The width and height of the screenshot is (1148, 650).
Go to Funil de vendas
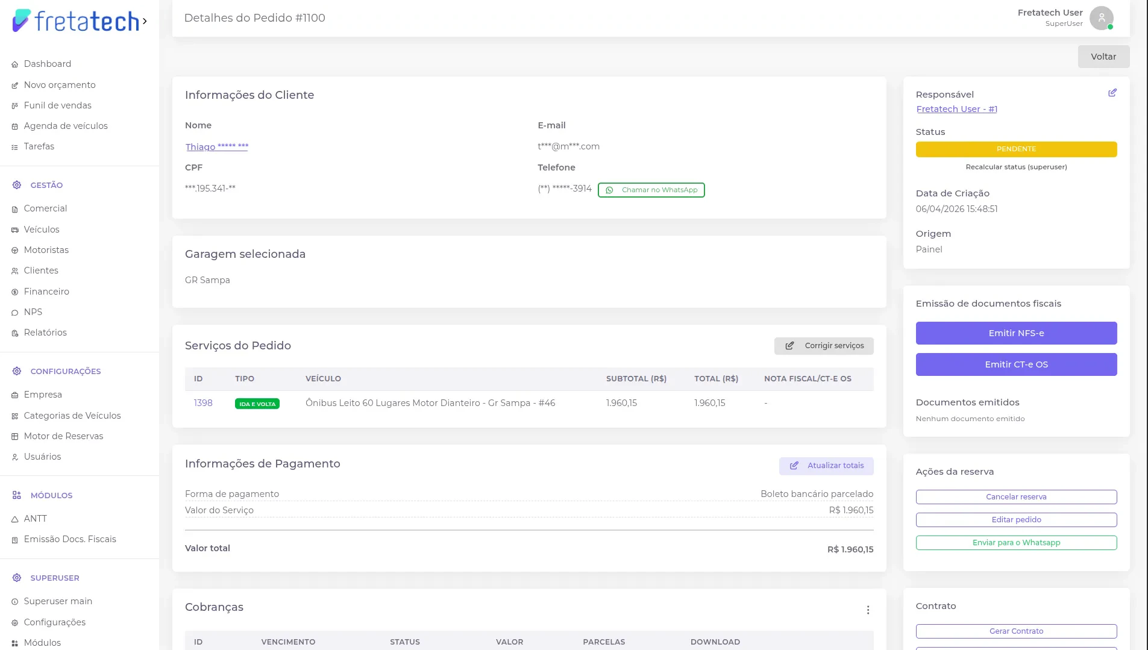(58, 105)
